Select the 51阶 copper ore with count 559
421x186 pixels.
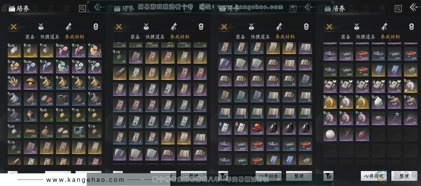95,99
